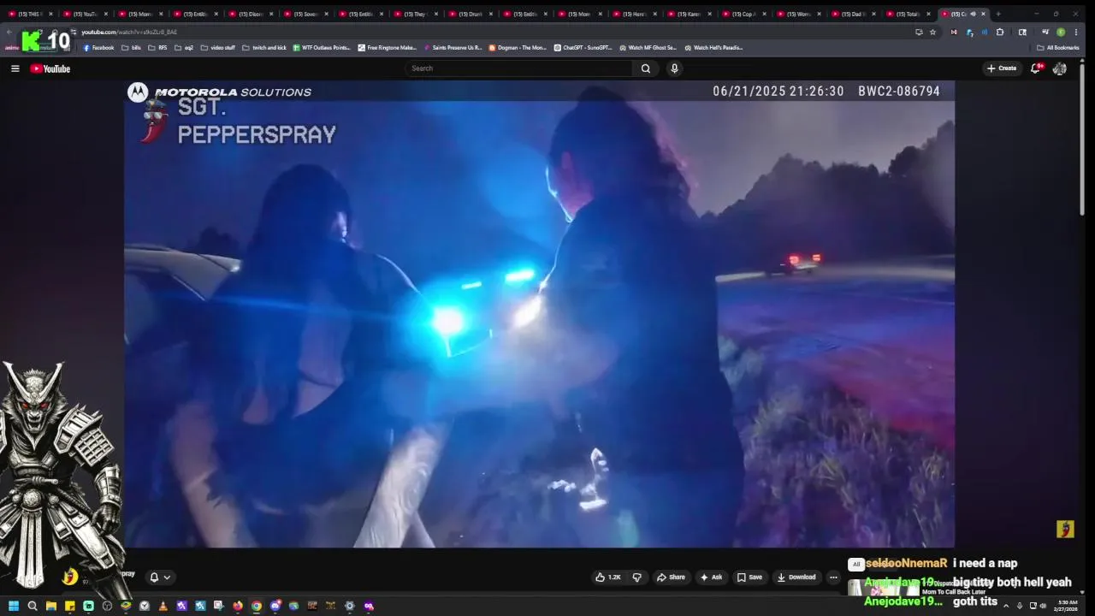Open the YouTube hamburger guide menu
Screen dimensions: 1095x616
click(15, 68)
